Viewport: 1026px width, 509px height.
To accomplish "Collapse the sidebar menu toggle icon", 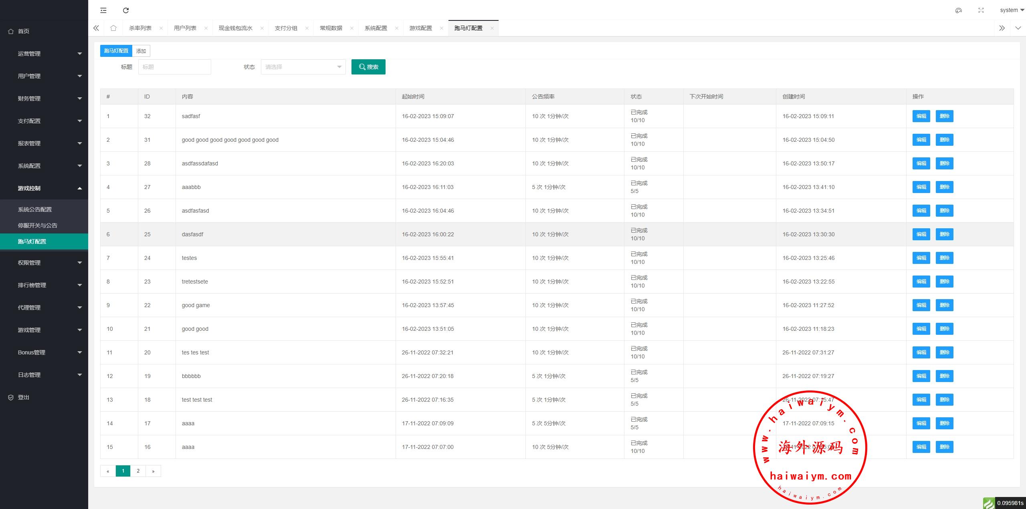I will pos(103,10).
